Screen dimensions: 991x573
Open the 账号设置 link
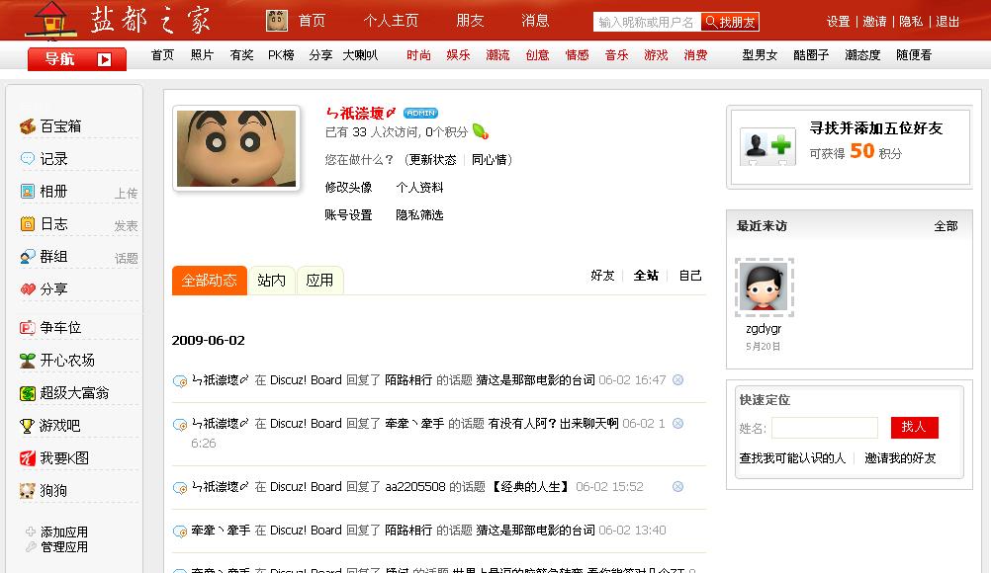348,215
